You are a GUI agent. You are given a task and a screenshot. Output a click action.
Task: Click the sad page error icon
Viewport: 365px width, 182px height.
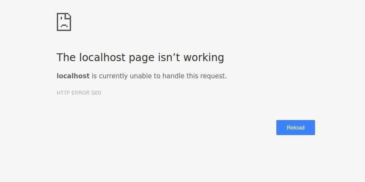[64, 22]
